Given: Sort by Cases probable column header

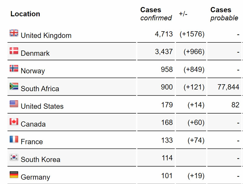Looking at the screenshot, I should coord(224,14).
